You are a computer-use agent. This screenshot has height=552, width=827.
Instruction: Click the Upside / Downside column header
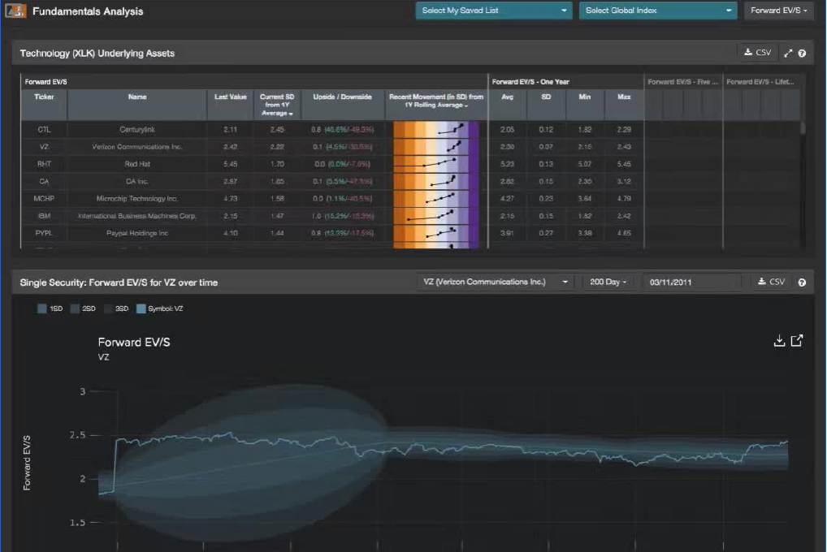coord(342,105)
